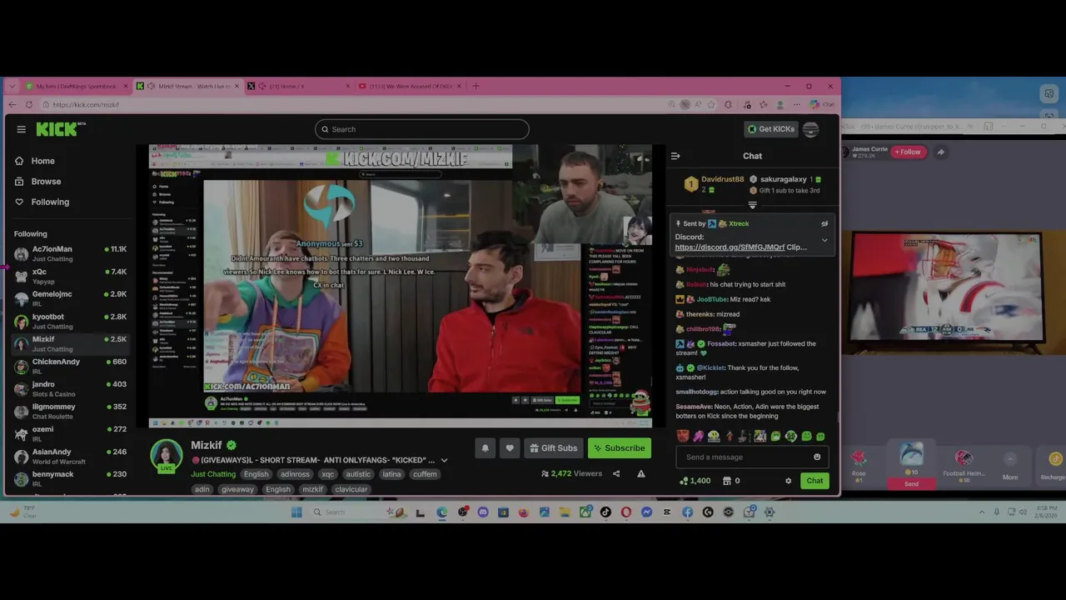Collapse the chat panel with the arrow icon

(x=675, y=156)
